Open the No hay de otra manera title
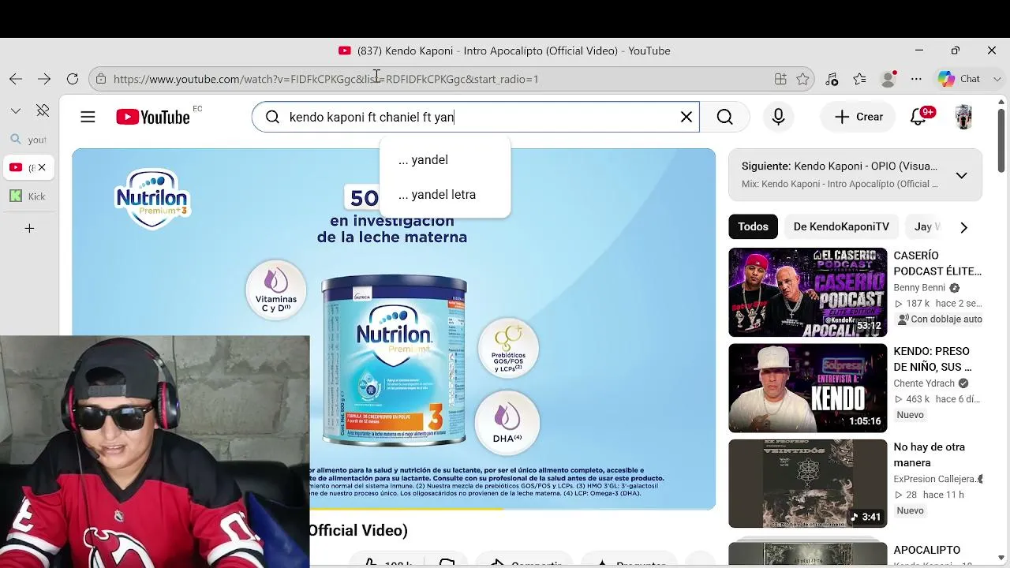Image resolution: width=1010 pixels, height=568 pixels. pos(930,455)
